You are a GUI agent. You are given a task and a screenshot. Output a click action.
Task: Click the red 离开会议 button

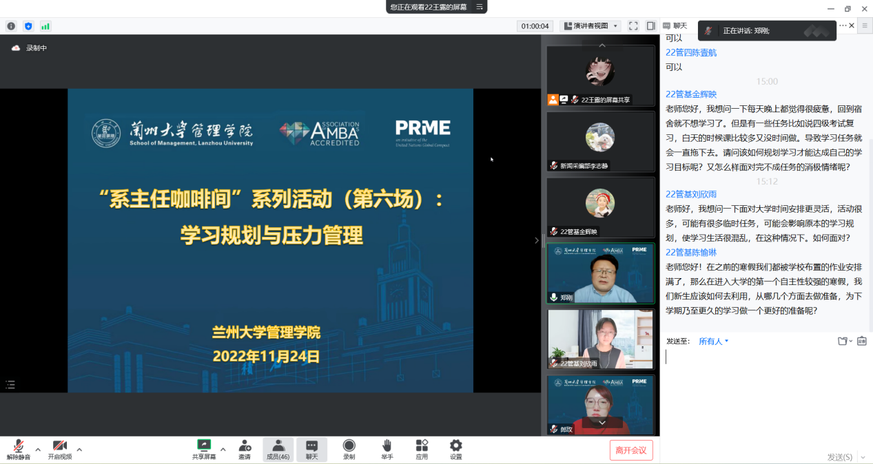pos(631,450)
